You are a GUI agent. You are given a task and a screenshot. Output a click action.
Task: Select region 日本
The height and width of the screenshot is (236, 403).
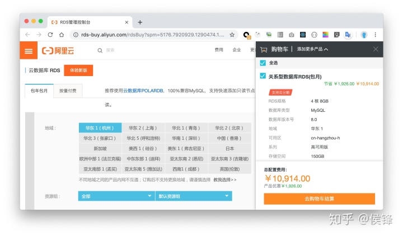(229, 148)
